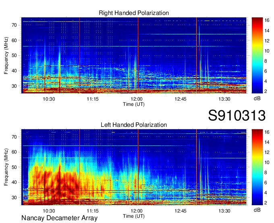Screen dimensions: 274x223
Task: Select the 12:00 time tick of Left Handed plot
Action: click(137, 211)
